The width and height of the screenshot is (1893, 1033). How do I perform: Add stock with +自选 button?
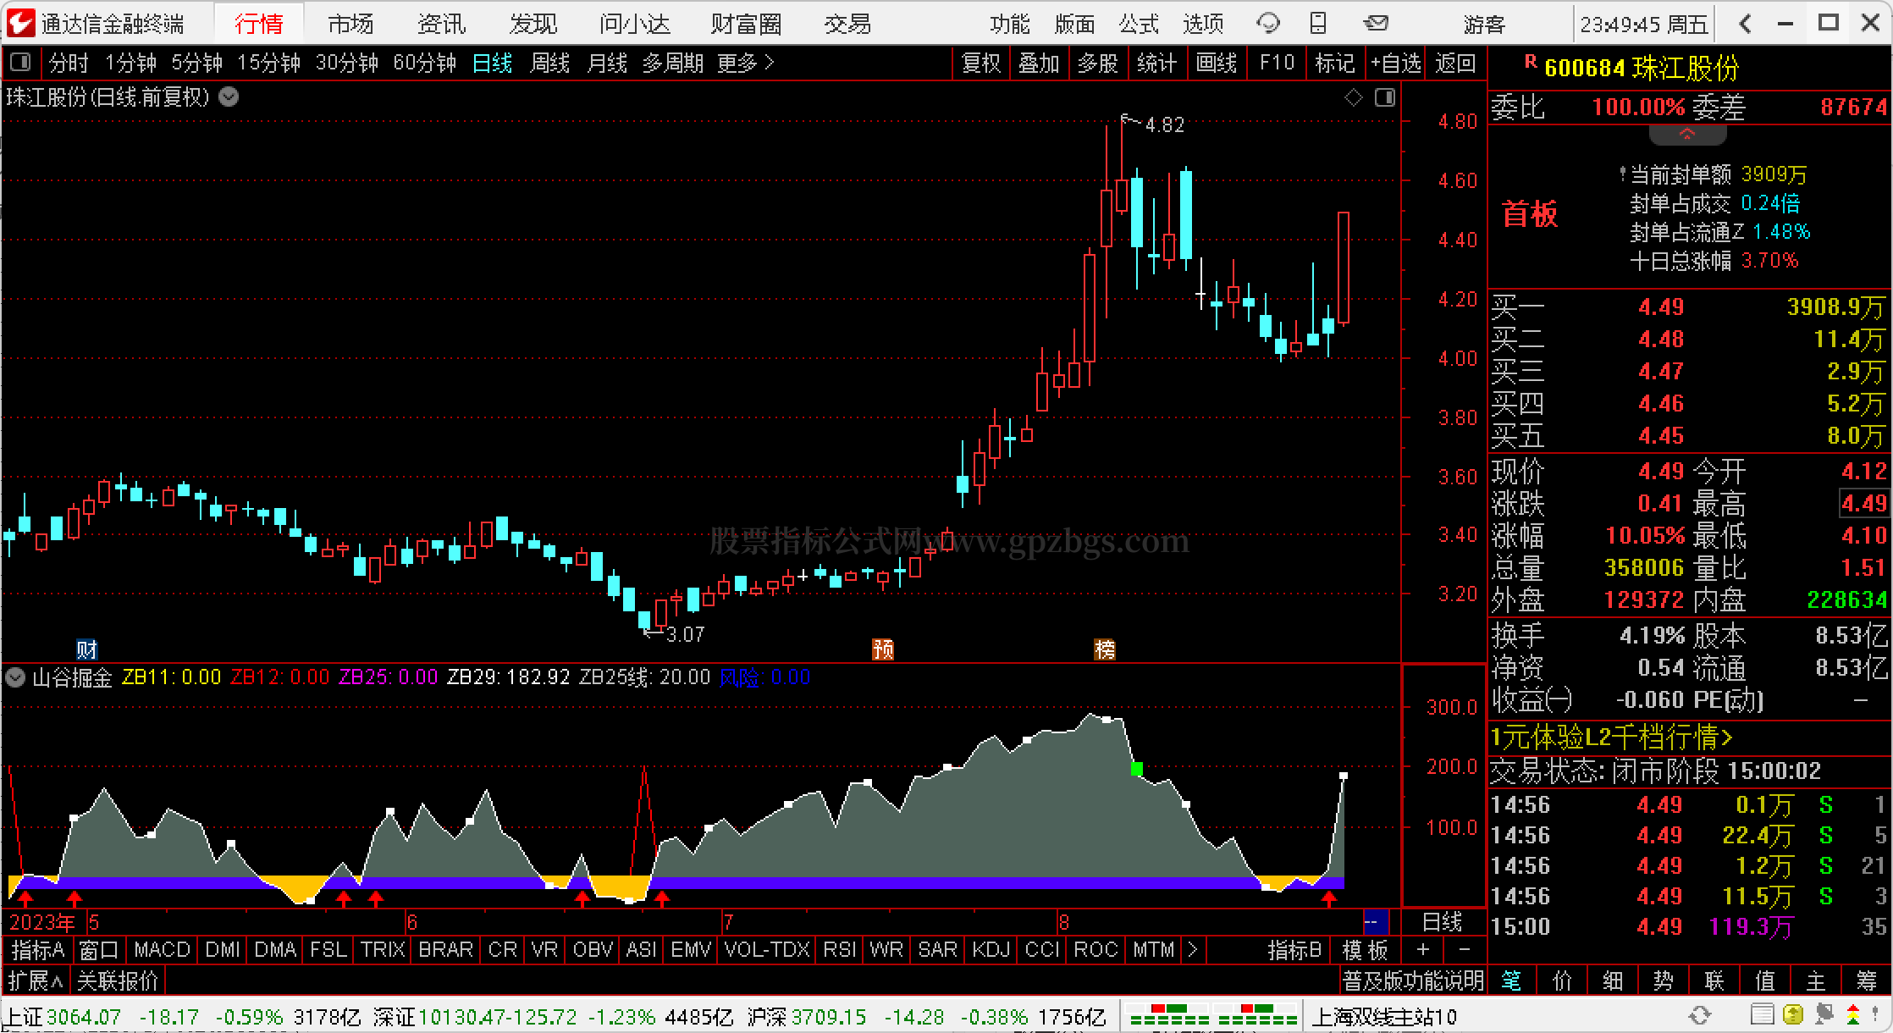point(1395,63)
